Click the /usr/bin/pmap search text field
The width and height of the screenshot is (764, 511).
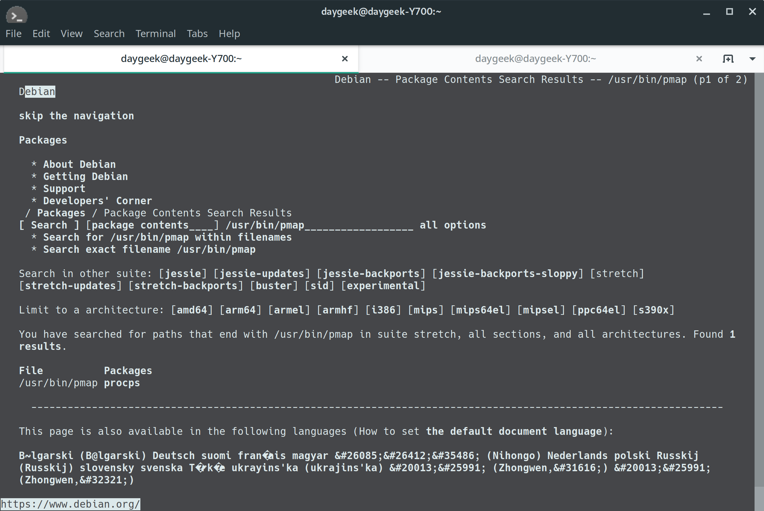(319, 225)
